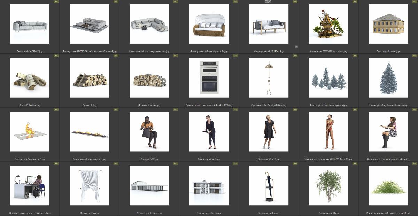
Task: Choose the long biofireplace burner thumbnail
Action: pyautogui.click(x=90, y=131)
